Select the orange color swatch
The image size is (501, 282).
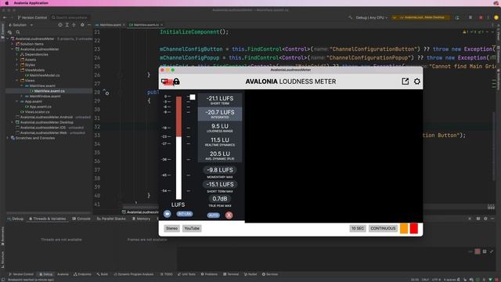click(404, 228)
